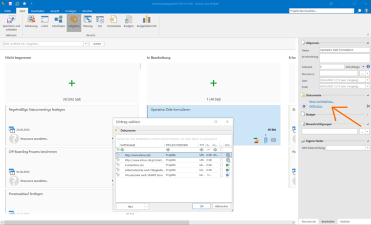The width and height of the screenshot is (371, 225).
Task: Add task in Nicht begonnen column
Action: [72, 83]
